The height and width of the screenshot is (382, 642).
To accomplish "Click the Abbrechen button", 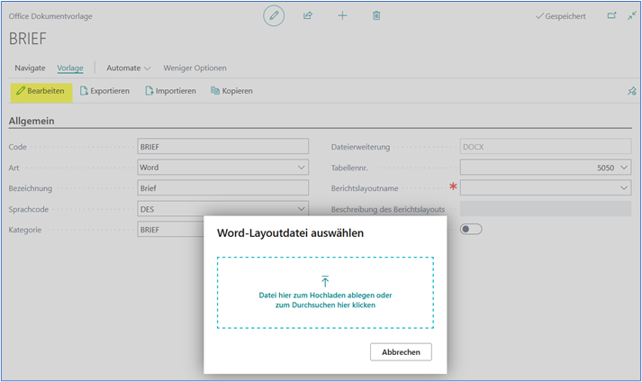I will (401, 352).
